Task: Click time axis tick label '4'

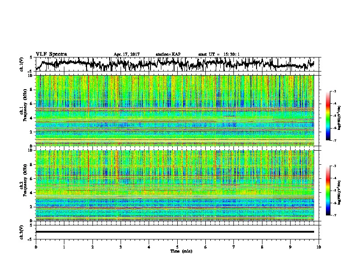Action: coord(149,247)
